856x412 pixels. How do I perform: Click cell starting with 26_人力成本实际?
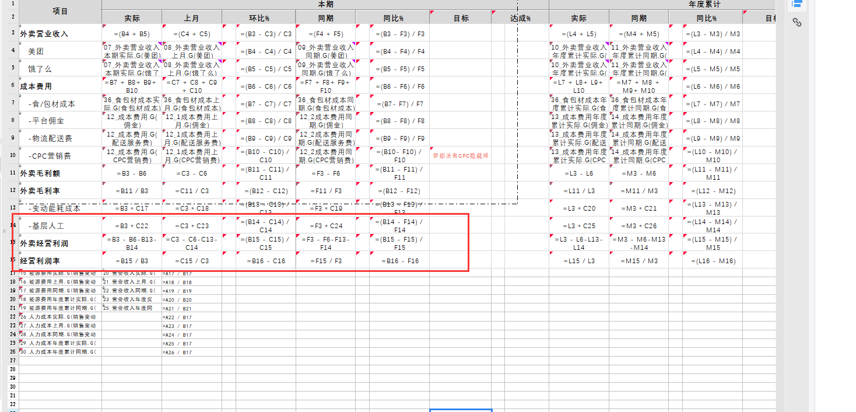61,317
